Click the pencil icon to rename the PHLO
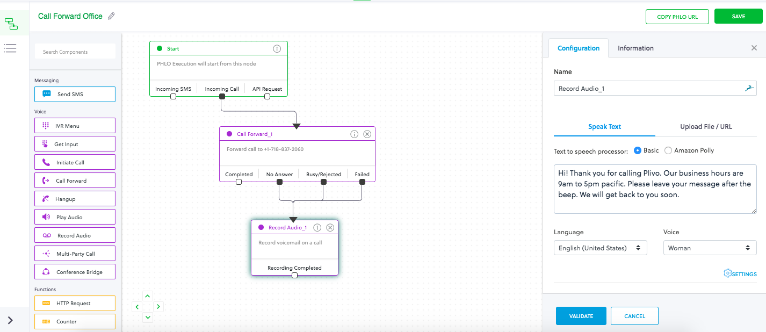 111,16
